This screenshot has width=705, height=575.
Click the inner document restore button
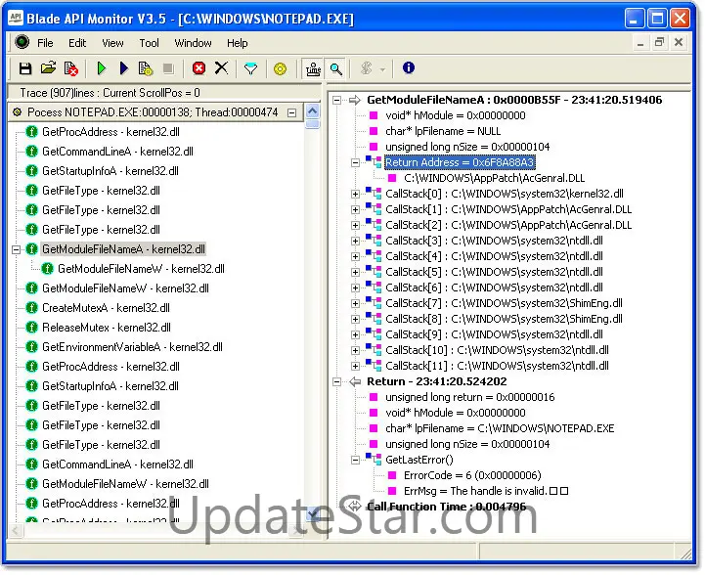click(659, 43)
